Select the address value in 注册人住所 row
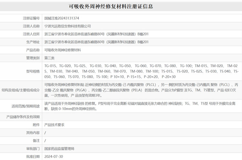 point(96,34)
